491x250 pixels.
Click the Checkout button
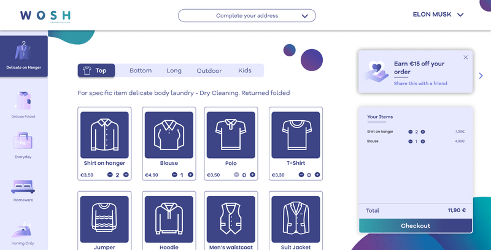[416, 225]
